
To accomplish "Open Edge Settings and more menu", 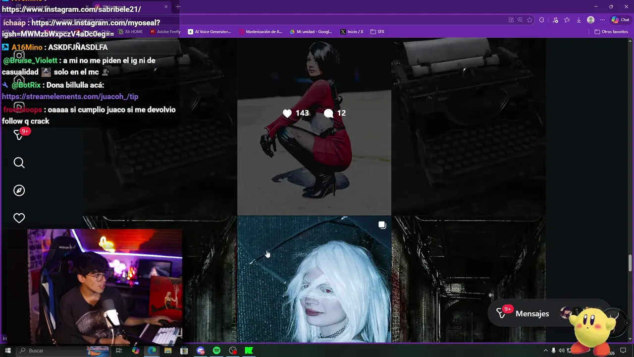I will [x=602, y=20].
